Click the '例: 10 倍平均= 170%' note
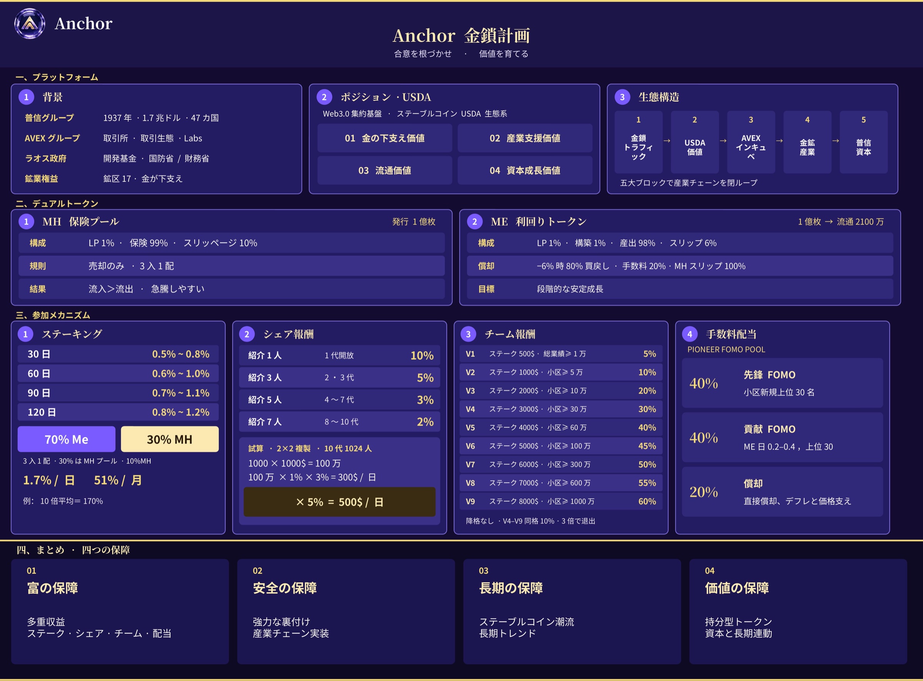The image size is (923, 681). click(63, 501)
